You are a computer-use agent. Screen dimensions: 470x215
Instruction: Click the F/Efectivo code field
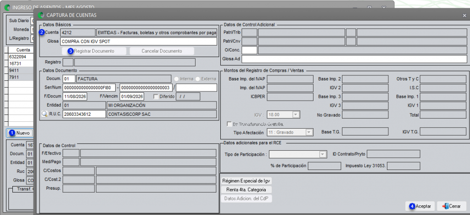click(71, 153)
